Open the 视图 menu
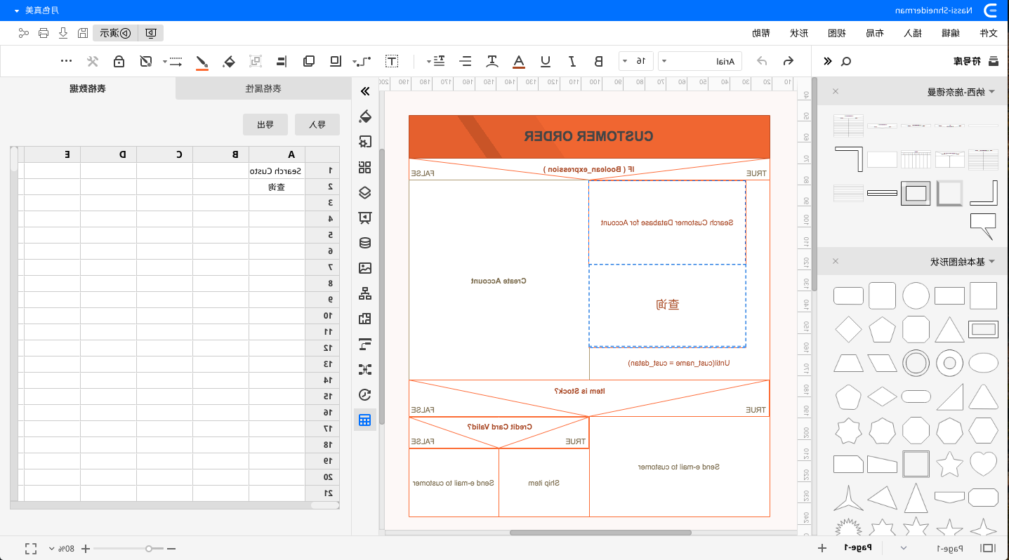 tap(837, 33)
